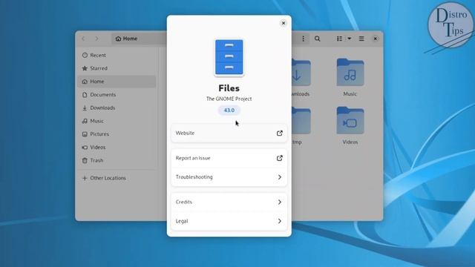Screen dimensions: 475x267
Task: Click the Music folder label
Action: pos(350,94)
